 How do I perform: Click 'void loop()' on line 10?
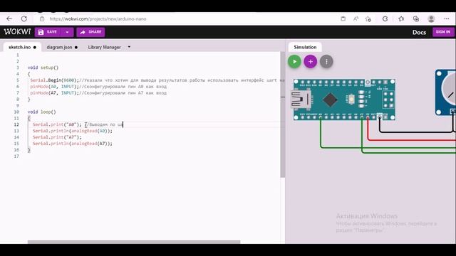tap(41, 112)
